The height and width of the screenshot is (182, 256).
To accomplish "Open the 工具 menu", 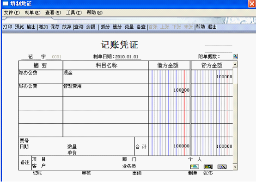I will pos(74,13).
